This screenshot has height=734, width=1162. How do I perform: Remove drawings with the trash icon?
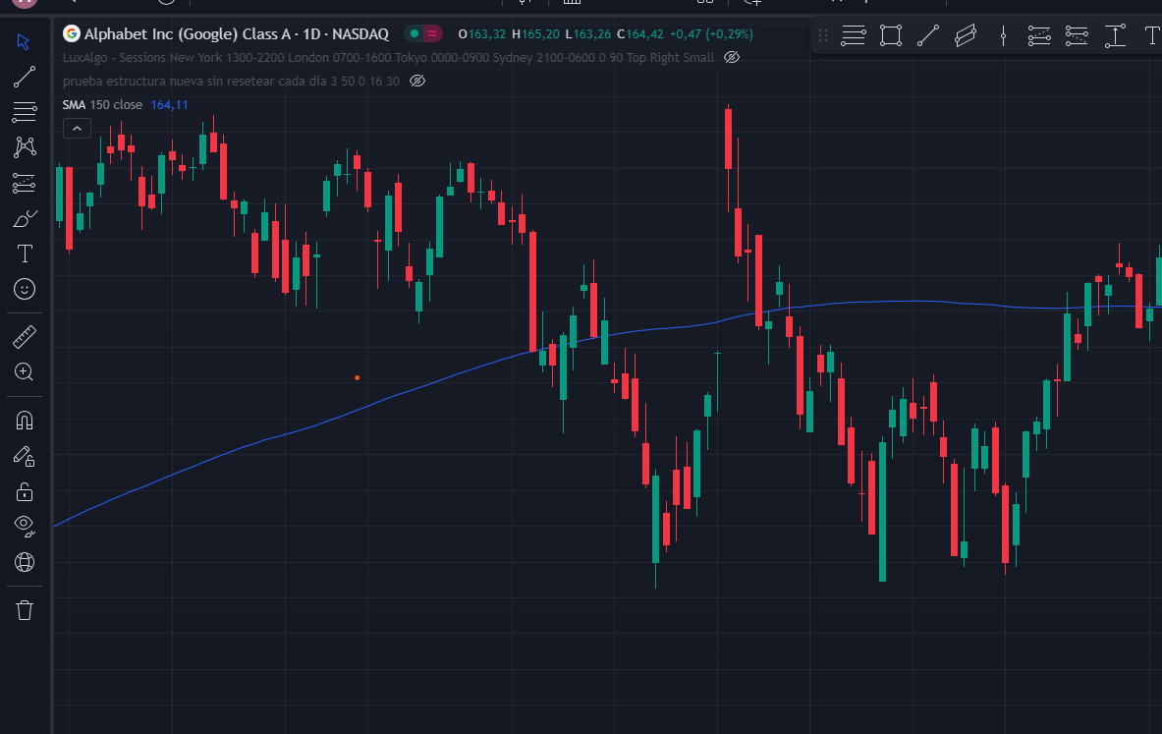coord(25,610)
